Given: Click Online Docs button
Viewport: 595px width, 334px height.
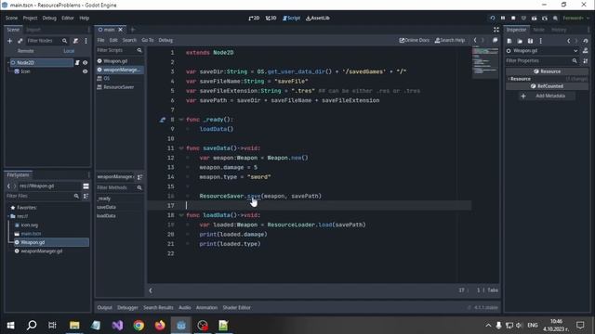Looking at the screenshot, I should coord(415,40).
